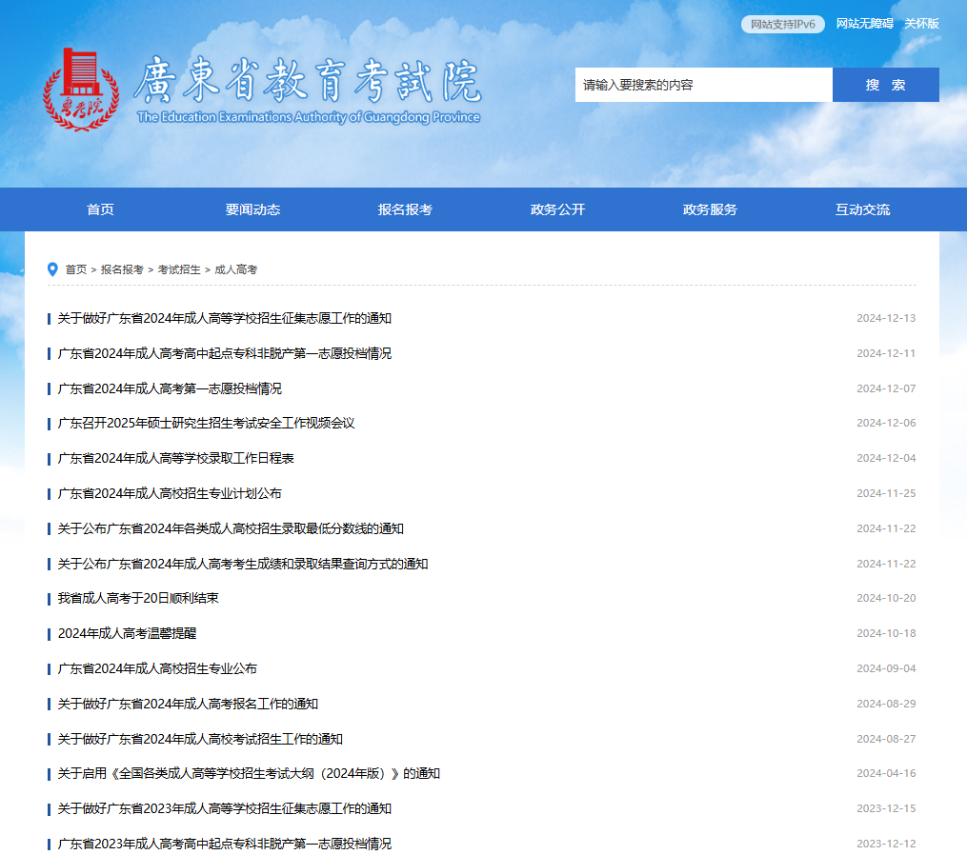Open 我省成人高考于20日顺利结束 news item
Image resolution: width=967 pixels, height=855 pixels.
coord(138,598)
